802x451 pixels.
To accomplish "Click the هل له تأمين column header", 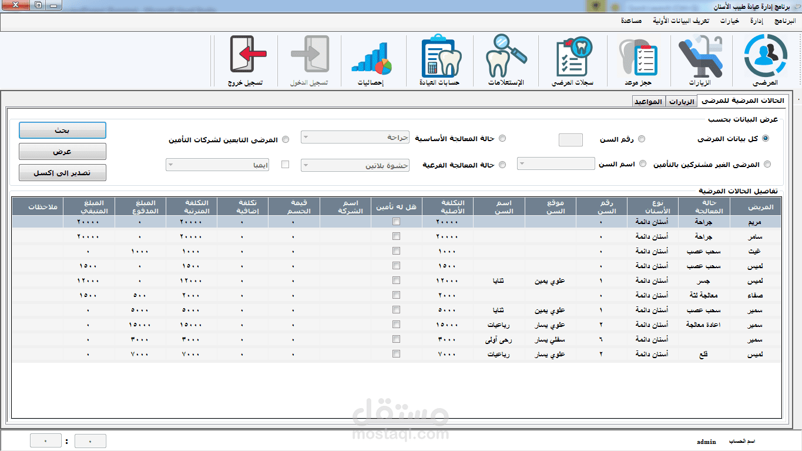I will tap(397, 206).
